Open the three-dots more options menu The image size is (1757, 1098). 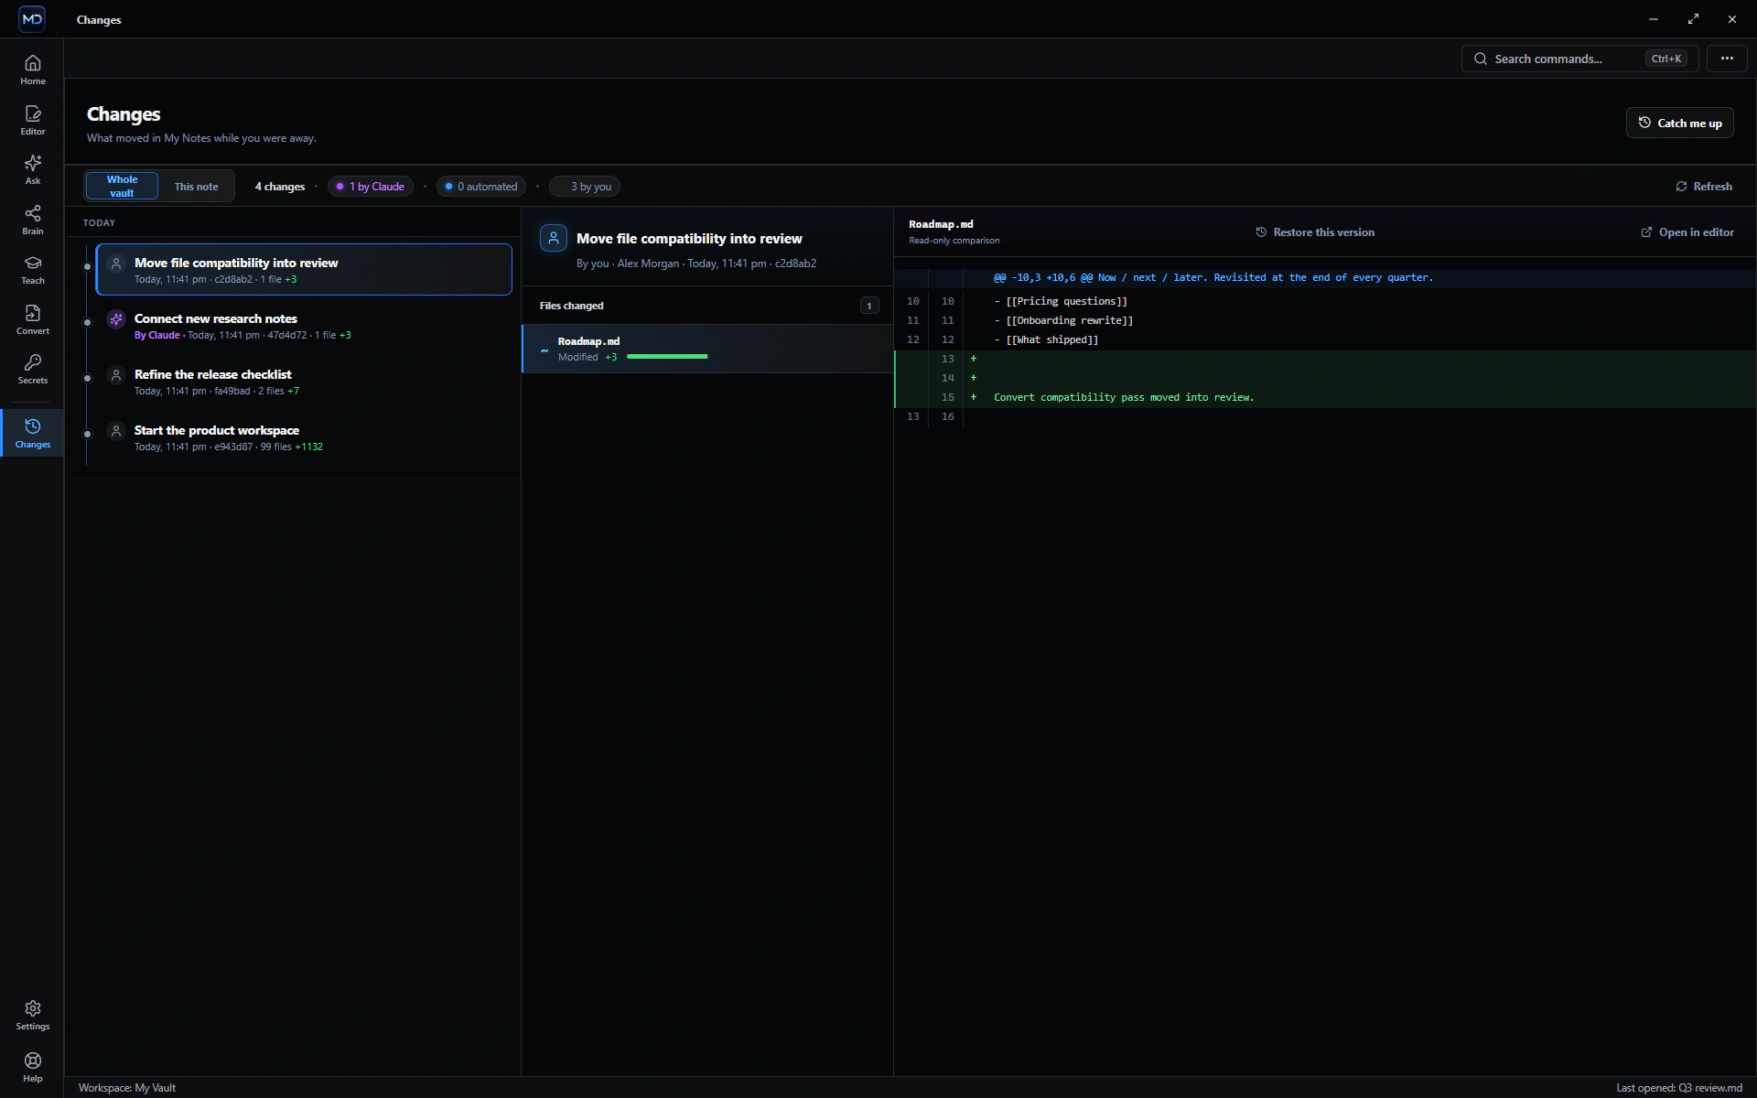[1727, 59]
